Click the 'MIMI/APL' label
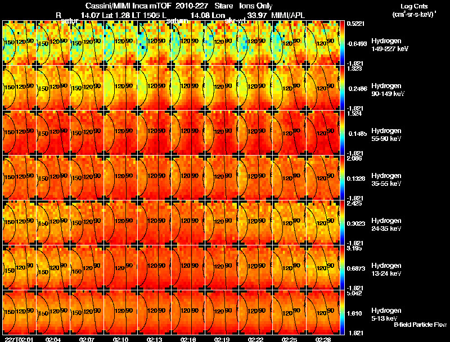Screen dimensions: 450x342 point(288,15)
